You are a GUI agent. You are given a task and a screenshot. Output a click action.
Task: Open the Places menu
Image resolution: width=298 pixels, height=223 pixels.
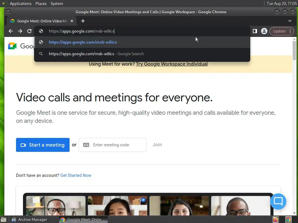tap(41, 3)
